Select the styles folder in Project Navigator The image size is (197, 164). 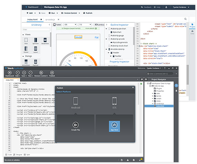coord(157,101)
